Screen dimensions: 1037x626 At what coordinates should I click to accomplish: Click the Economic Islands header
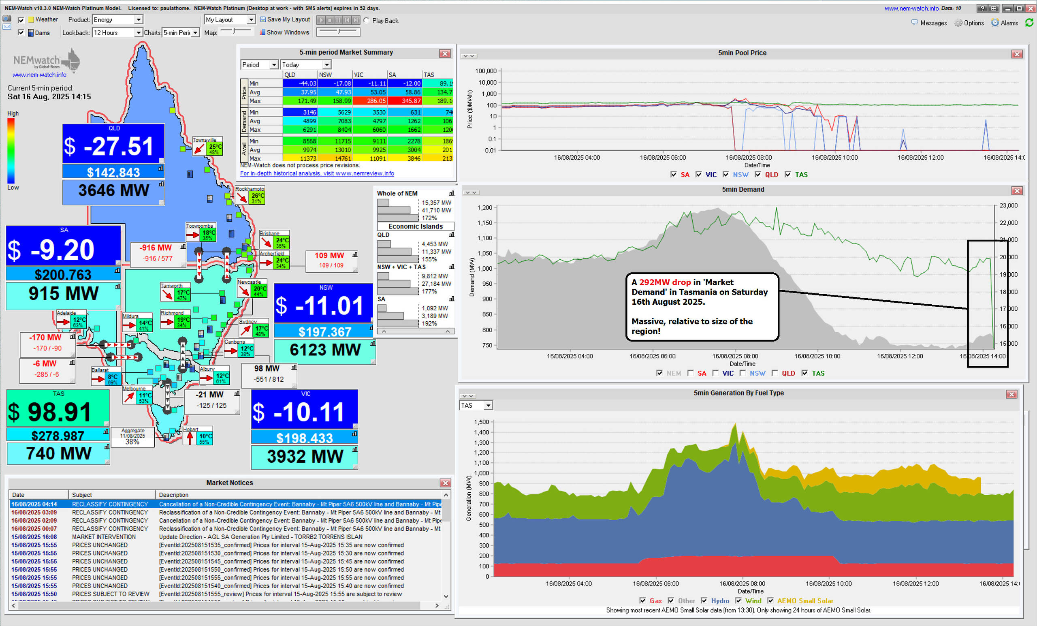click(415, 226)
